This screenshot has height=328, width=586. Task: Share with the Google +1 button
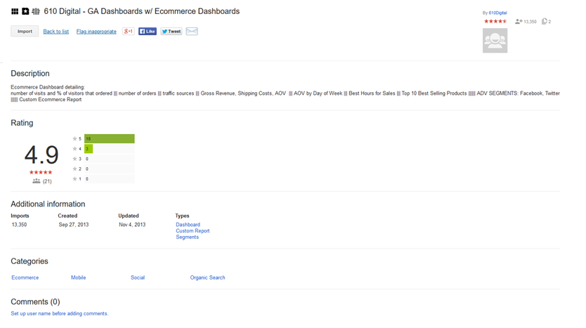pos(129,32)
